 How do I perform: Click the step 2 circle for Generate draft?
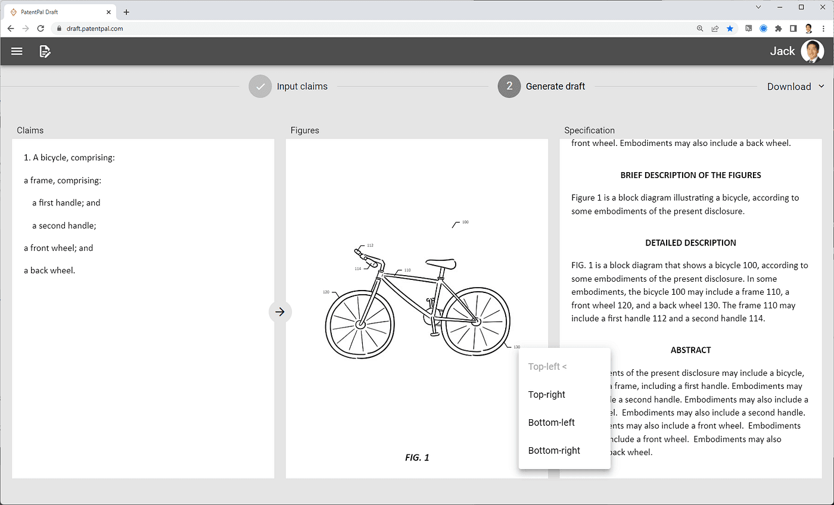point(509,86)
